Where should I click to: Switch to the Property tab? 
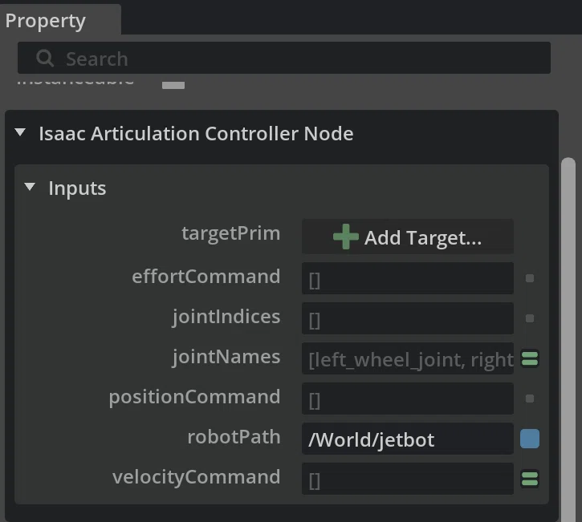pyautogui.click(x=45, y=21)
